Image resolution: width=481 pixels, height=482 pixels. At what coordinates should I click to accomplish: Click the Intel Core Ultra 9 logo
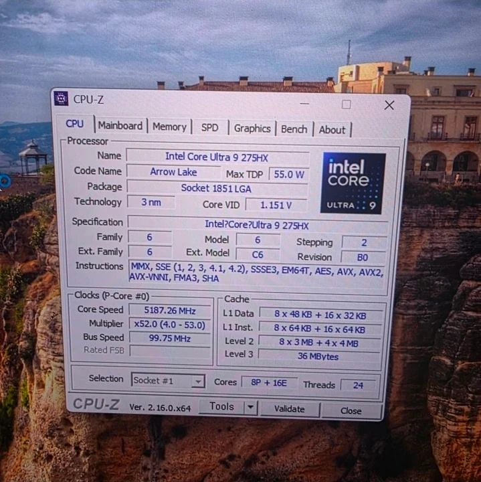coord(353,183)
